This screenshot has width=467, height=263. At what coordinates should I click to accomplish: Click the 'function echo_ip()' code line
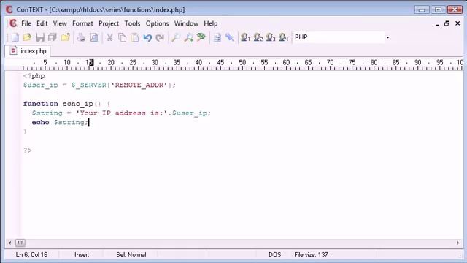click(66, 104)
